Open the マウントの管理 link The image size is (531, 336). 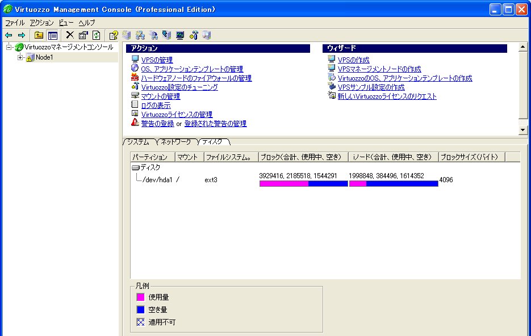(161, 96)
